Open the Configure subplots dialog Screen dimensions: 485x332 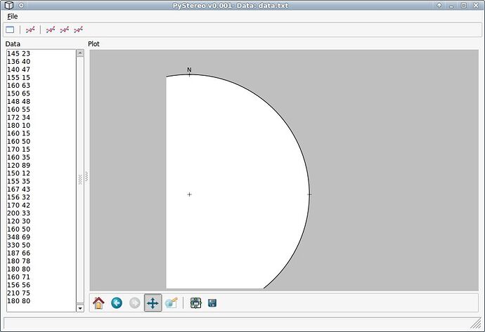(x=195, y=303)
